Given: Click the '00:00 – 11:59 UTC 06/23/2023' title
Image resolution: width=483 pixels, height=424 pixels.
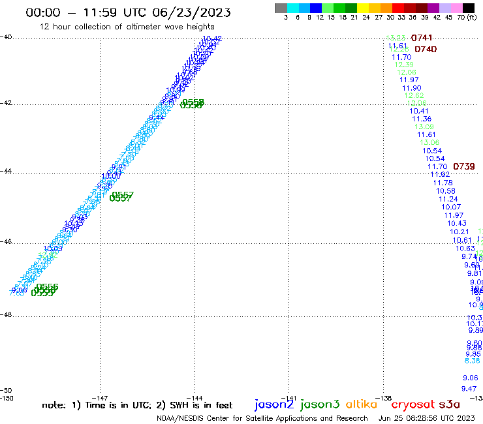Looking at the screenshot, I should tap(128, 12).
